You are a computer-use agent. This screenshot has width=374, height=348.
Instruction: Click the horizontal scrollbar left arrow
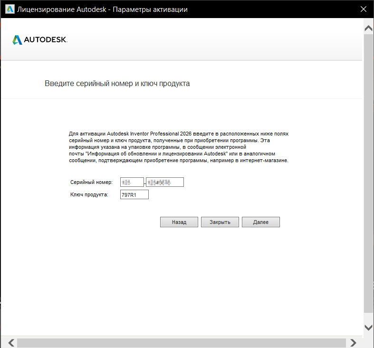(x=11, y=342)
